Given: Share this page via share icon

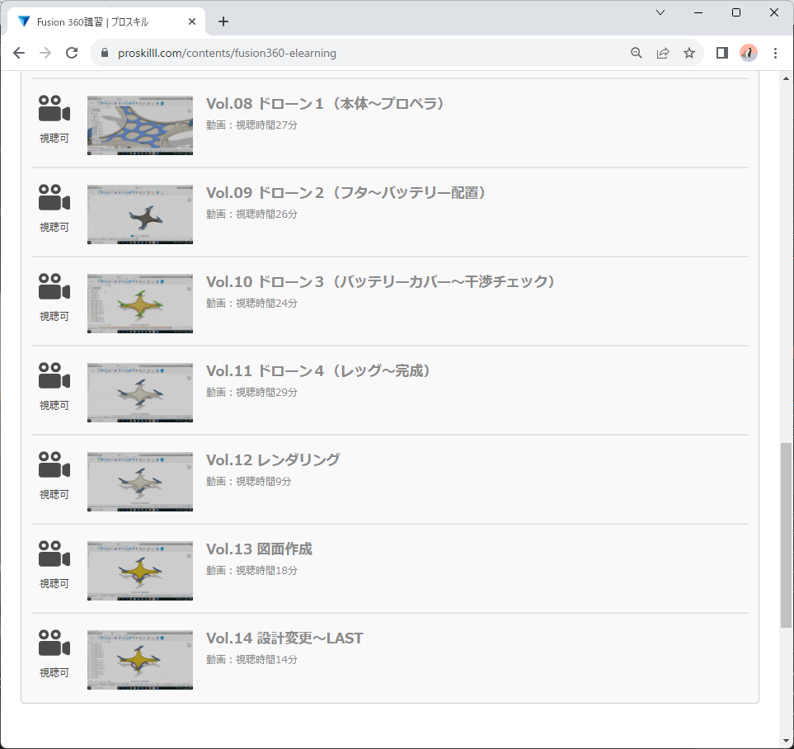Looking at the screenshot, I should [663, 53].
